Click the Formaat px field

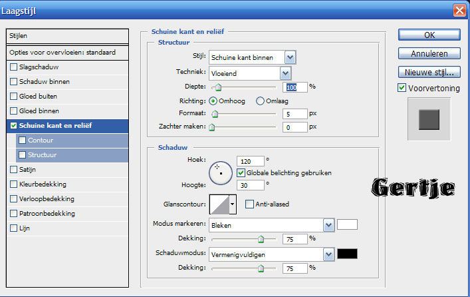tap(295, 114)
